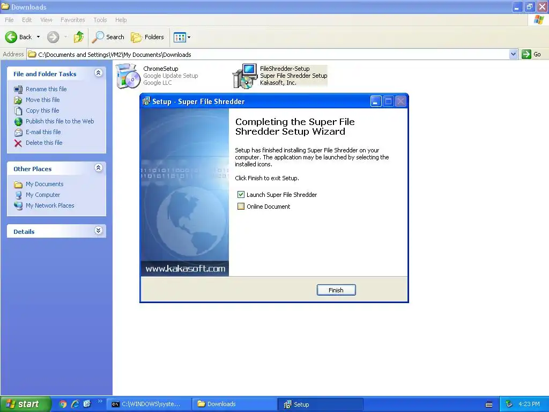Click the My Documents folder icon
Screen dimensions: 549x412
18,185
